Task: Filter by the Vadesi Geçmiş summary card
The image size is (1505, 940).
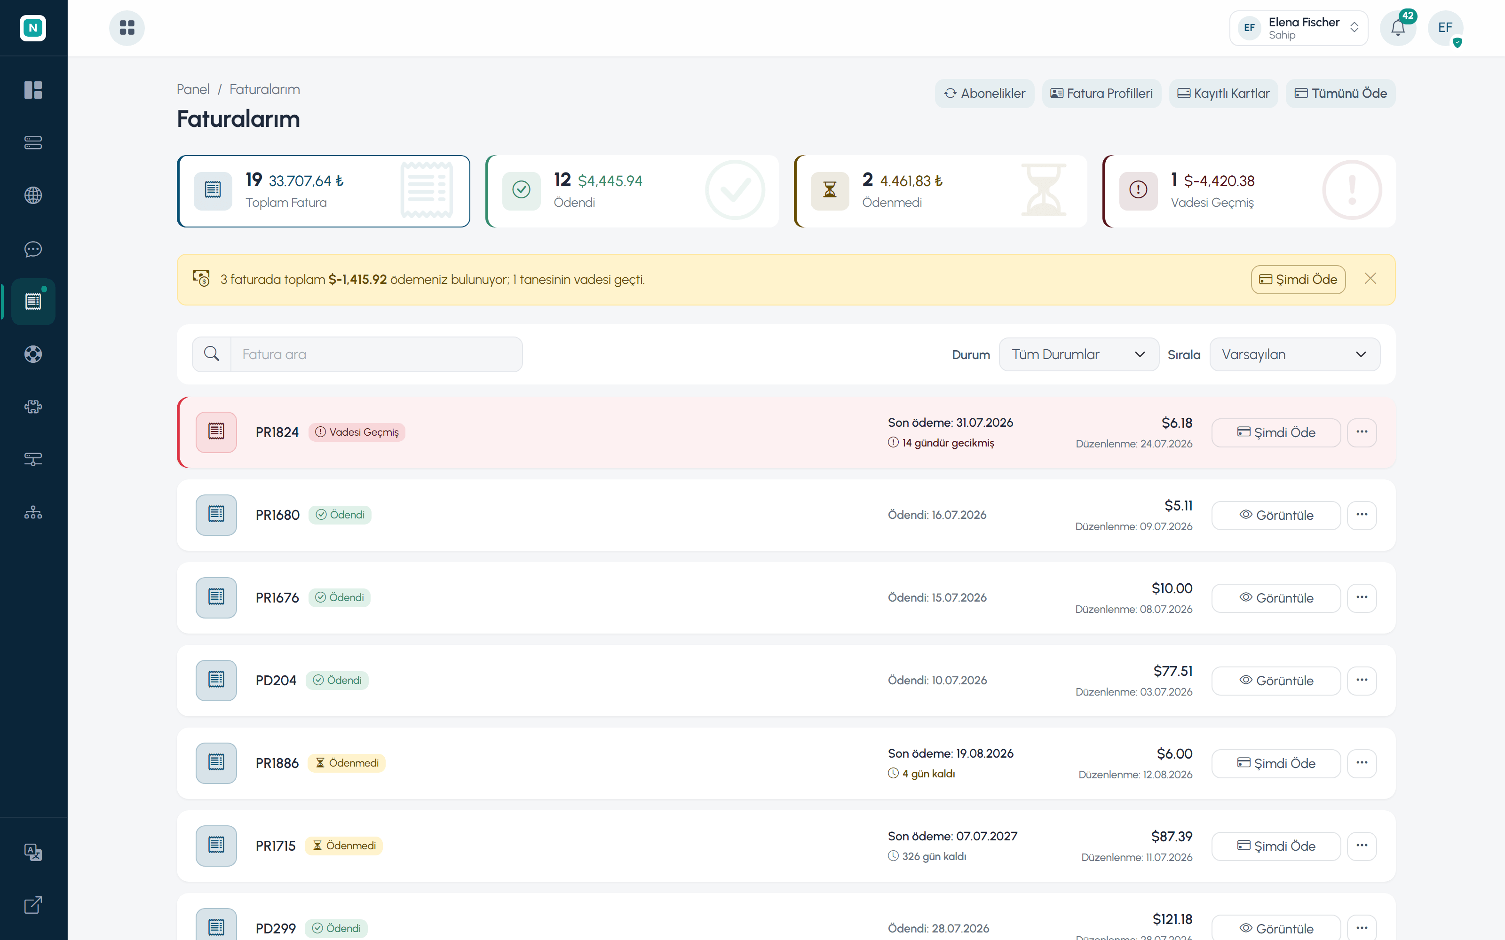Action: [x=1249, y=191]
